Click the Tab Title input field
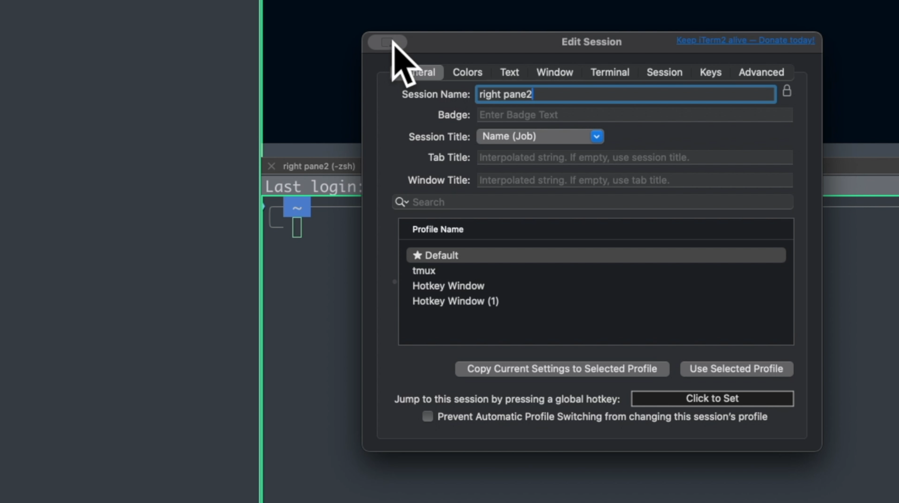 [634, 157]
